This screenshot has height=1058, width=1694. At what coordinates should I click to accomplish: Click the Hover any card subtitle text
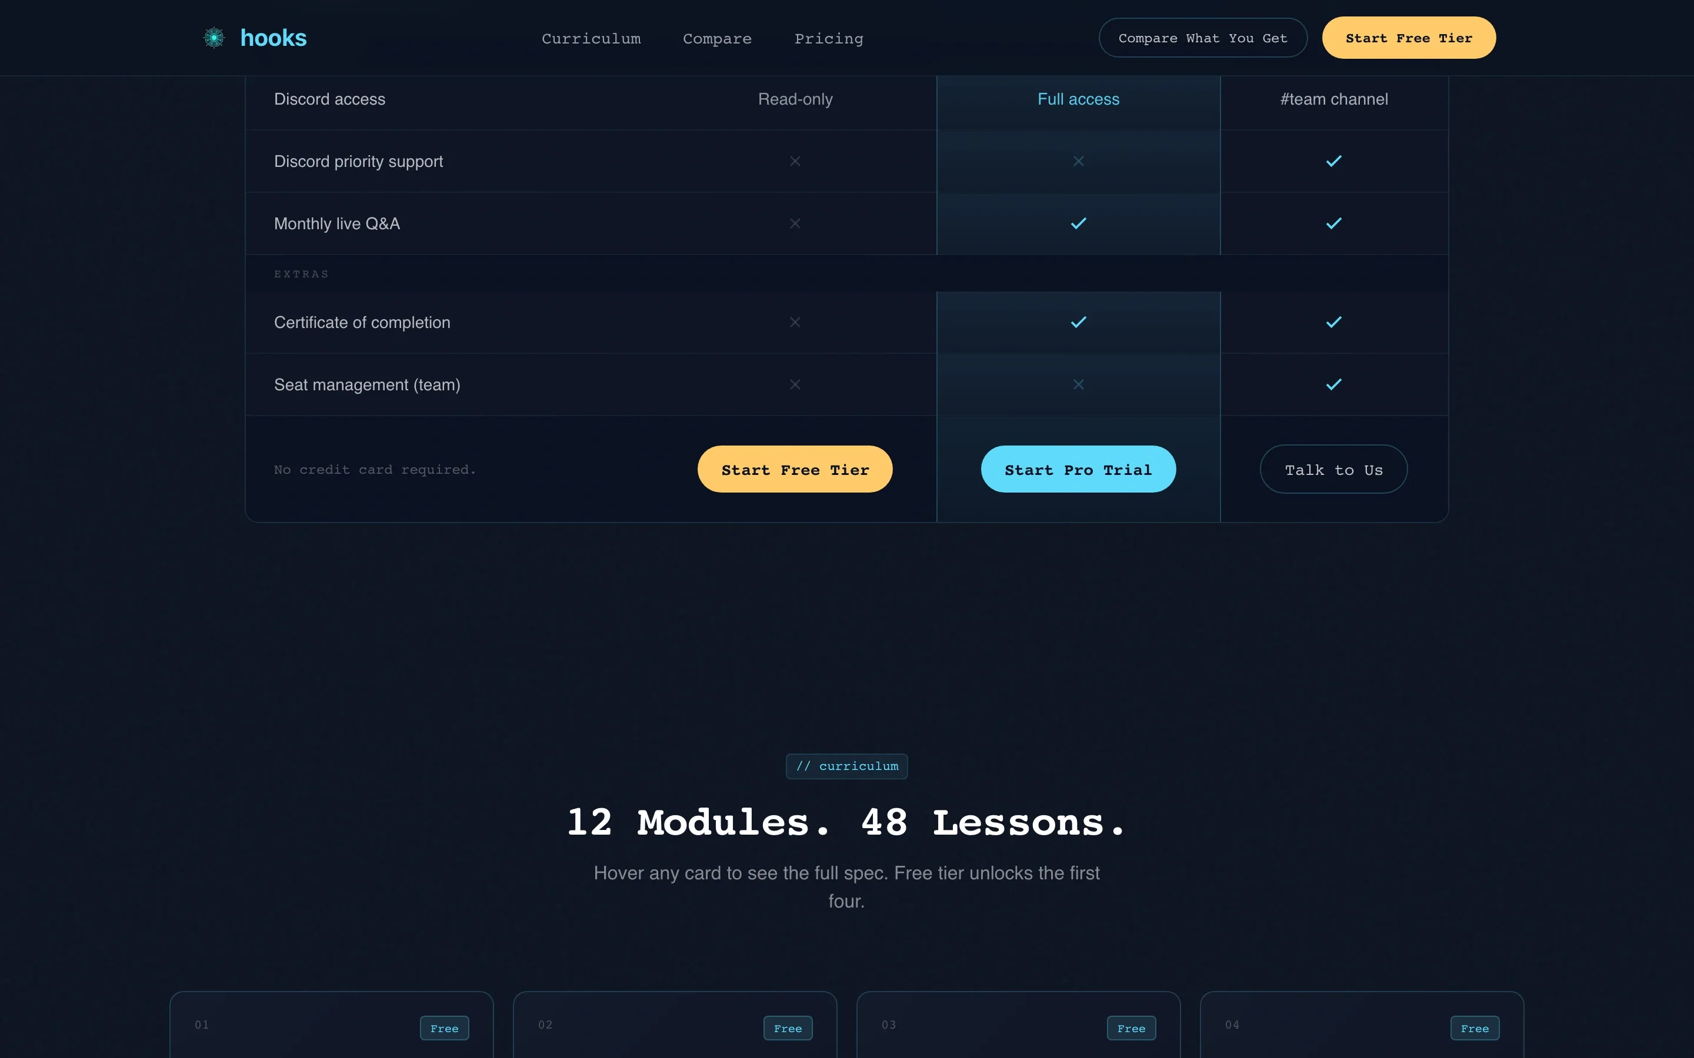(846, 886)
